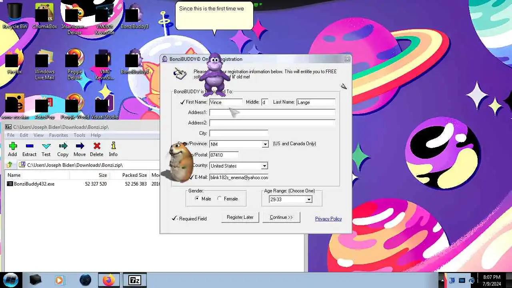Select the Visual Studio desktop icon
Screen dimensions: 512x288
coord(104,106)
